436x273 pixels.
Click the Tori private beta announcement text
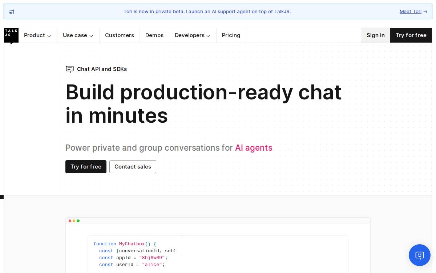(x=207, y=12)
